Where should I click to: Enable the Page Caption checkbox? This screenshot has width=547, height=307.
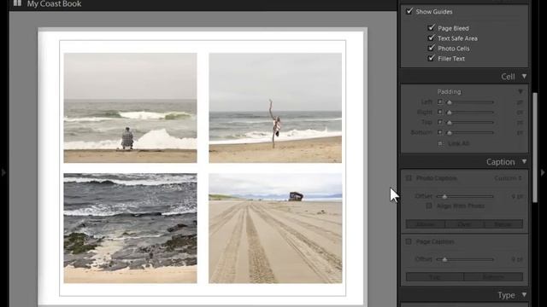click(x=409, y=241)
